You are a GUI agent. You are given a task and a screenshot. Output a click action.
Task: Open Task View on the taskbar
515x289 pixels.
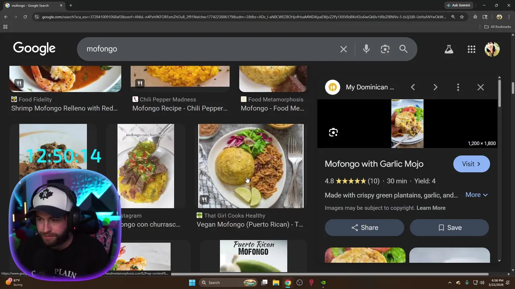coord(264,283)
